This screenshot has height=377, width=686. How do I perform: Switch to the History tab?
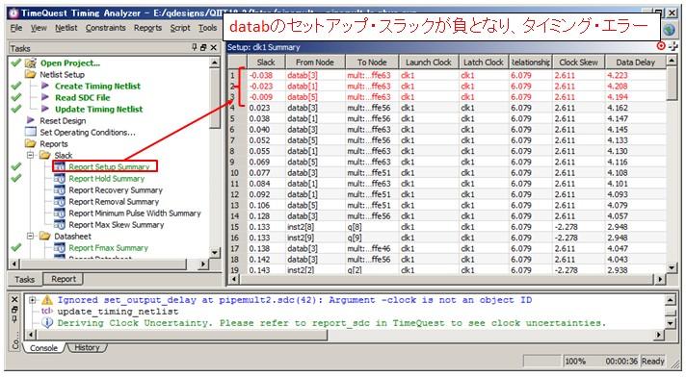(x=87, y=348)
